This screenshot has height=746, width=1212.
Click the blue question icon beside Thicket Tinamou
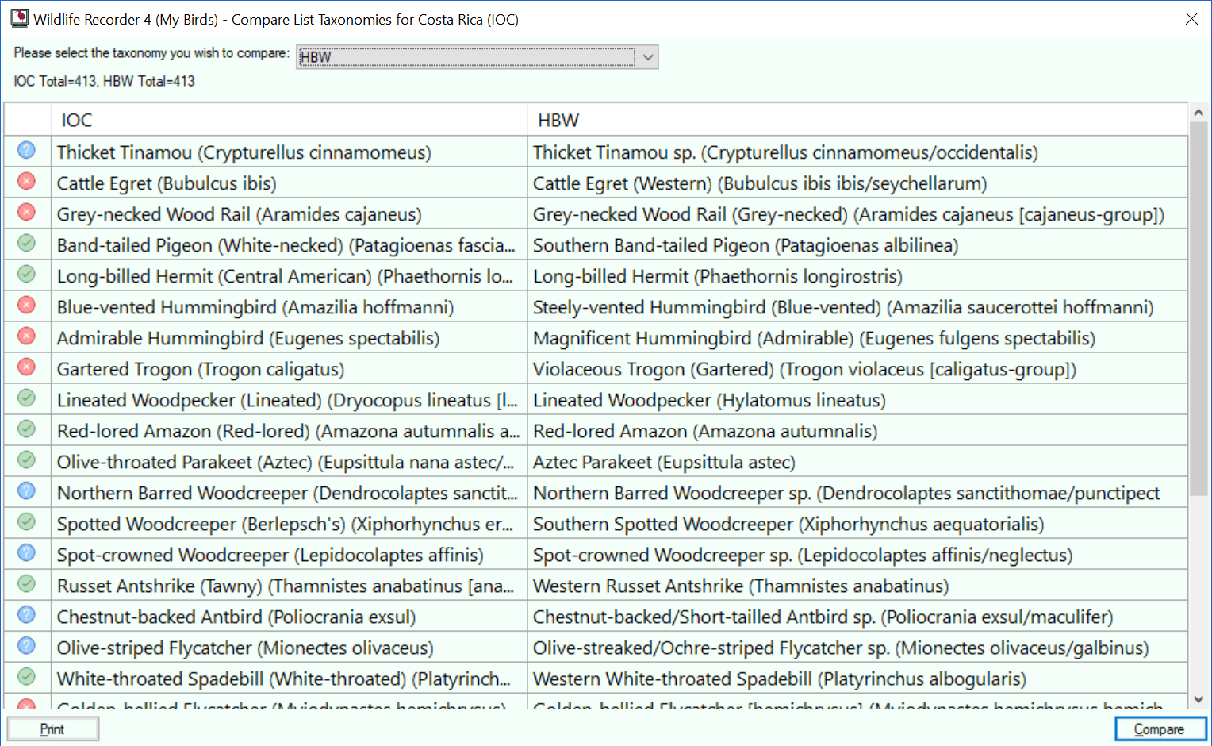coord(26,150)
